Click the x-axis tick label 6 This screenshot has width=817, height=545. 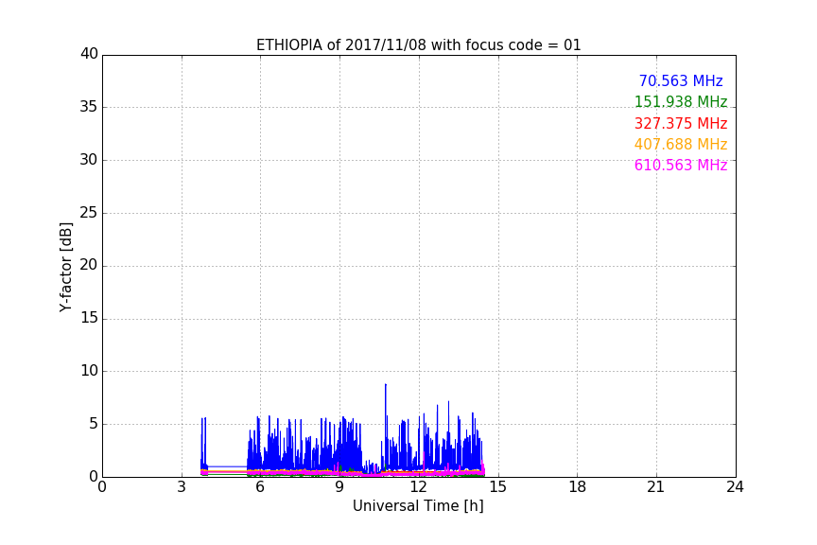pos(260,487)
